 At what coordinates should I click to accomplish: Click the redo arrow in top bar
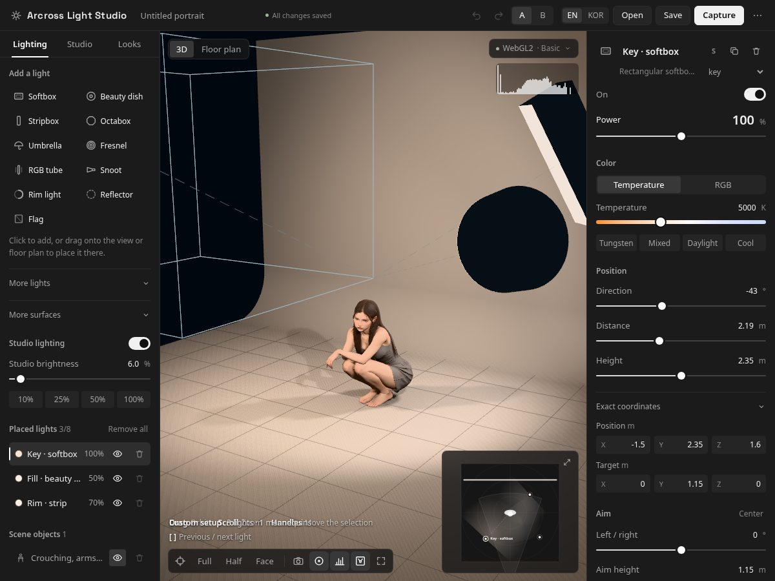pyautogui.click(x=498, y=15)
